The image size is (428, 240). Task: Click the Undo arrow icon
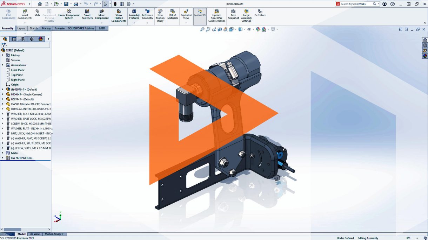click(x=86, y=4)
